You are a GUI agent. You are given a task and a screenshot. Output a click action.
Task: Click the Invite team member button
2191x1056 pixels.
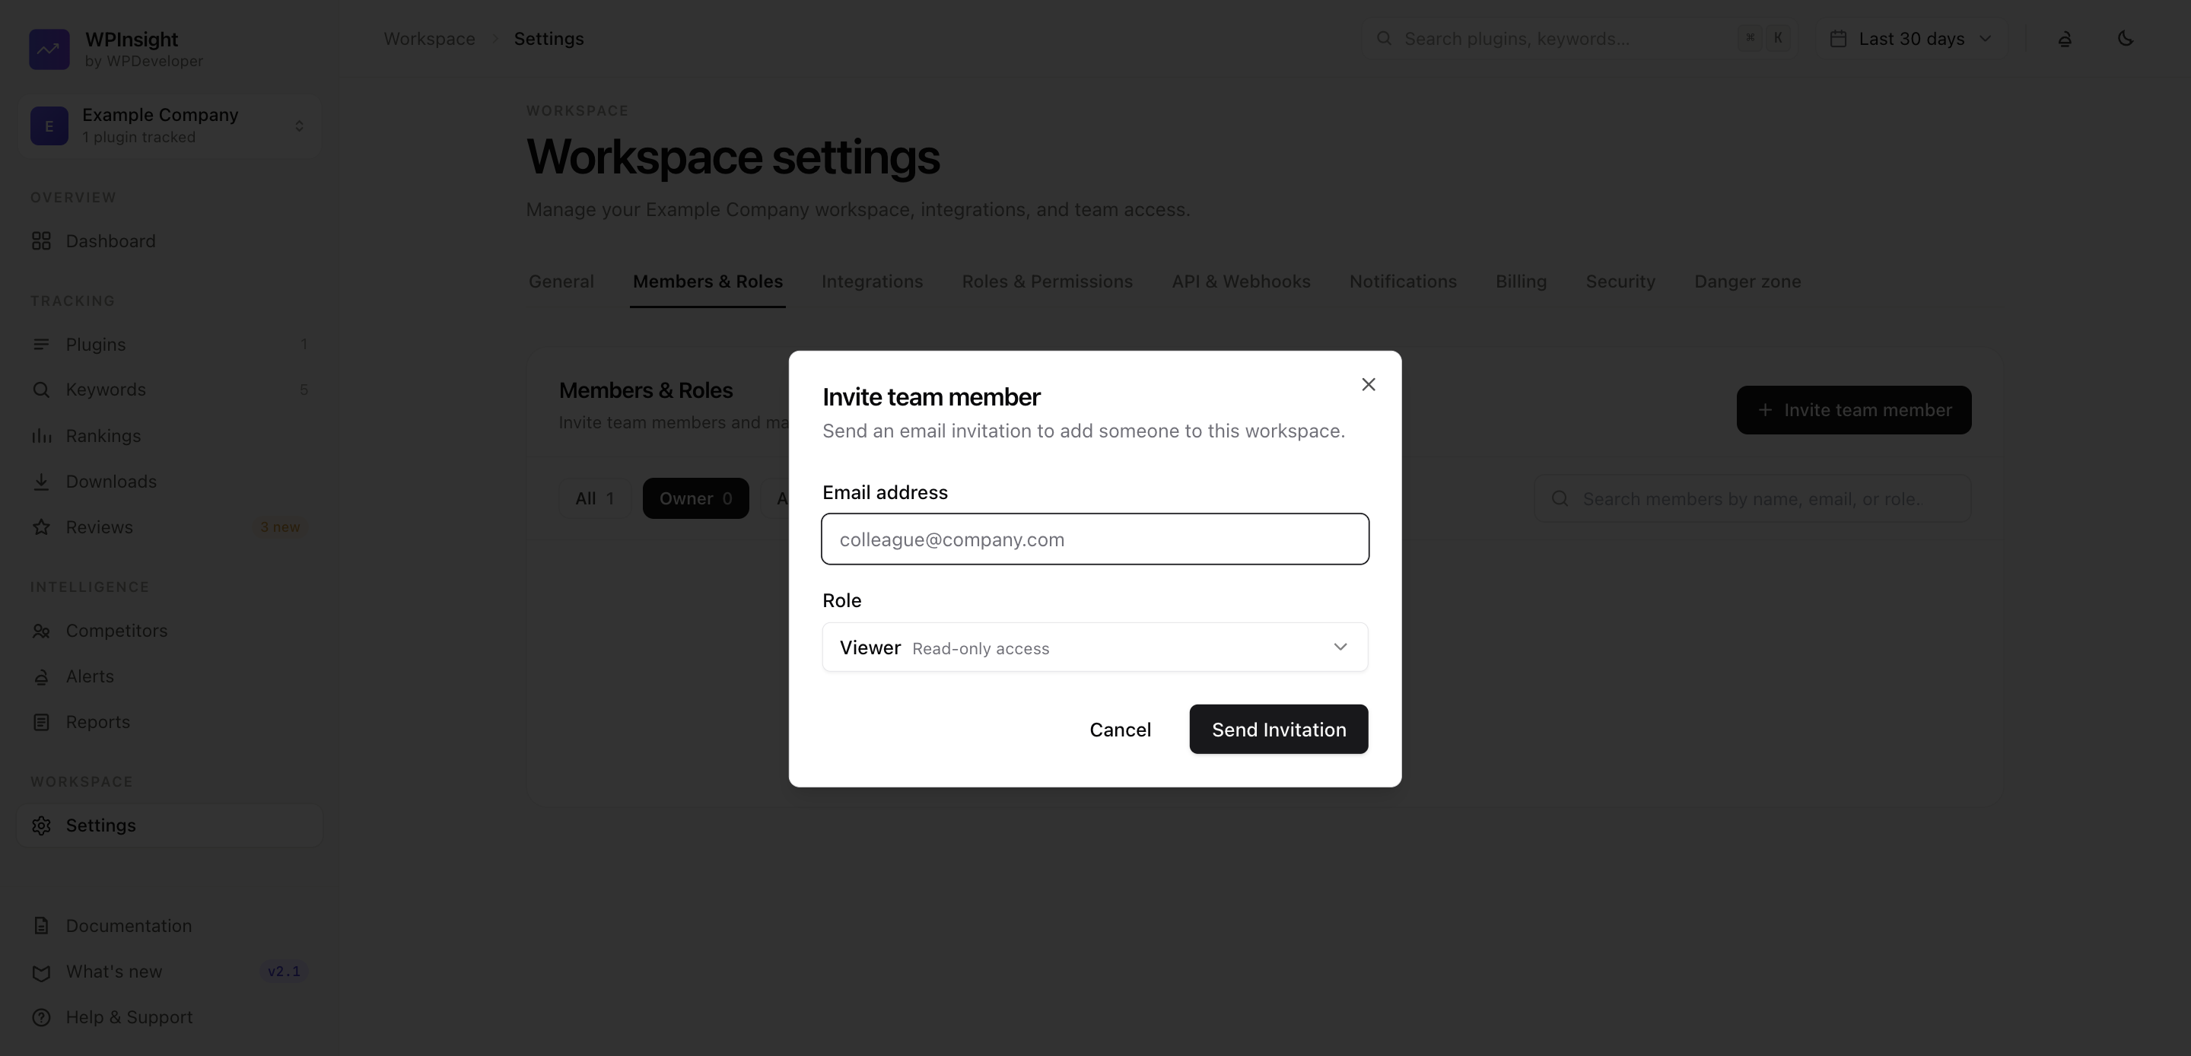(1853, 410)
